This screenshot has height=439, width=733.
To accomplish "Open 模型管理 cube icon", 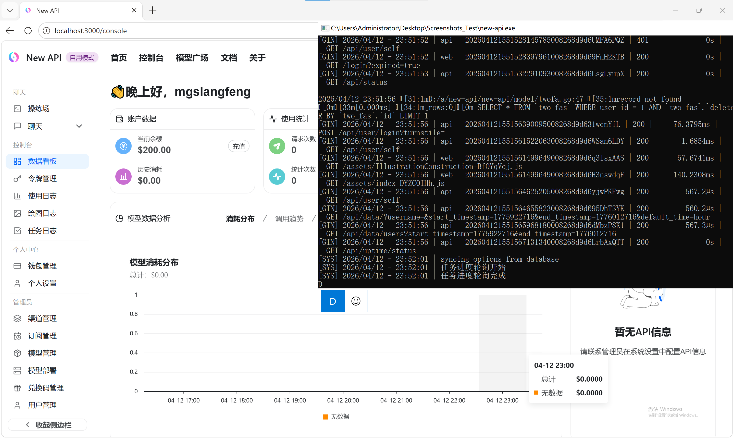I will tap(17, 353).
